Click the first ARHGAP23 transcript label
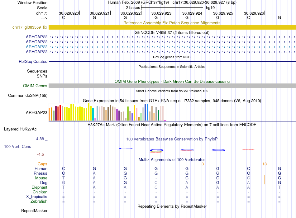 pos(36,37)
